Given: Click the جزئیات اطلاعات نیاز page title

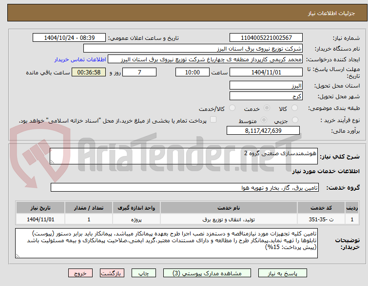Looking at the screenshot, I should click(x=331, y=13).
